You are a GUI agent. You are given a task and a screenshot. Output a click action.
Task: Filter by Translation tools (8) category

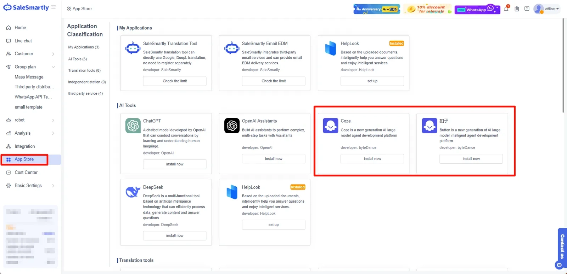click(84, 71)
